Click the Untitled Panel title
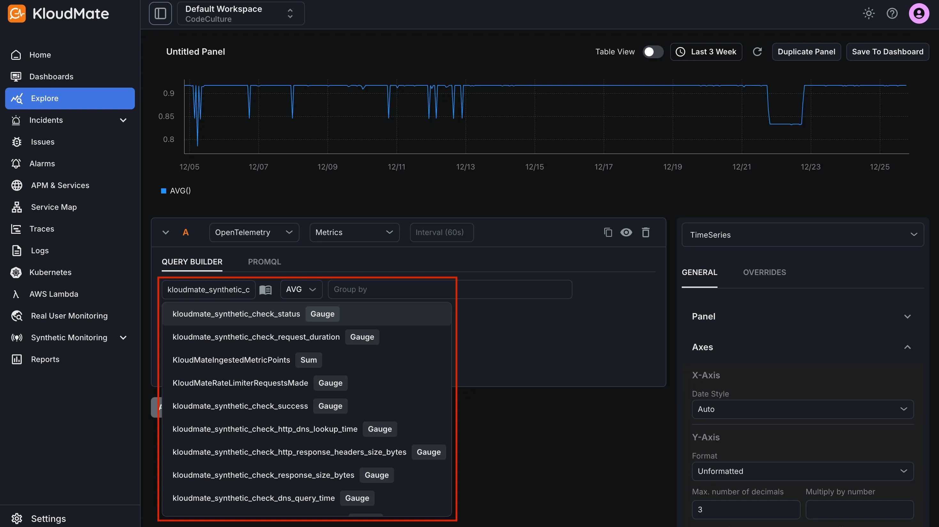 point(195,52)
